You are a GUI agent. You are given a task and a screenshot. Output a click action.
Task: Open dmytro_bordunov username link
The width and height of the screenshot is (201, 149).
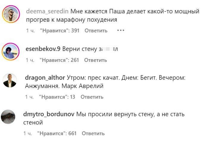pyautogui.click(x=49, y=114)
